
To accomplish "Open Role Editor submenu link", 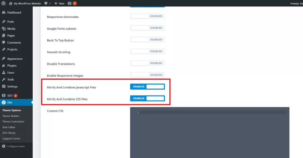I will (9, 127).
